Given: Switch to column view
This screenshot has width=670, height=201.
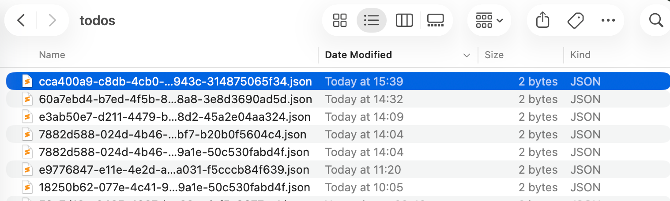Looking at the screenshot, I should (404, 20).
